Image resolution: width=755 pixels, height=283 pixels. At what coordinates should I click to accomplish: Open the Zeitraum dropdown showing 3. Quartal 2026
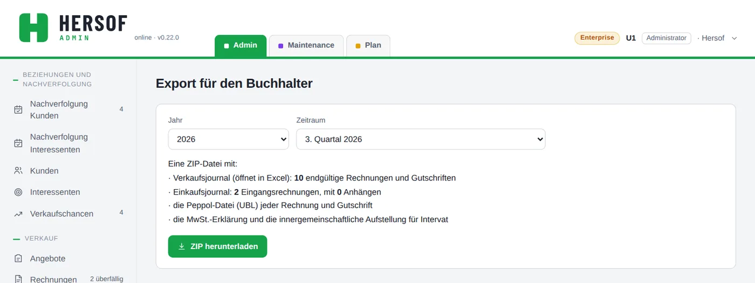tap(421, 139)
